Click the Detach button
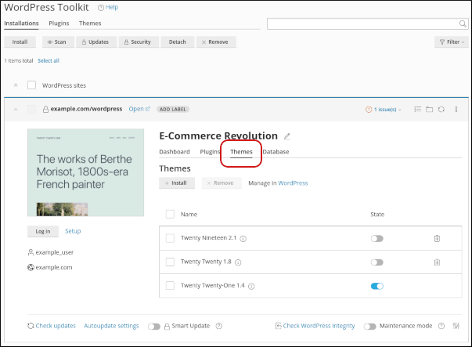Screen dimensions: 472x347 178,42
